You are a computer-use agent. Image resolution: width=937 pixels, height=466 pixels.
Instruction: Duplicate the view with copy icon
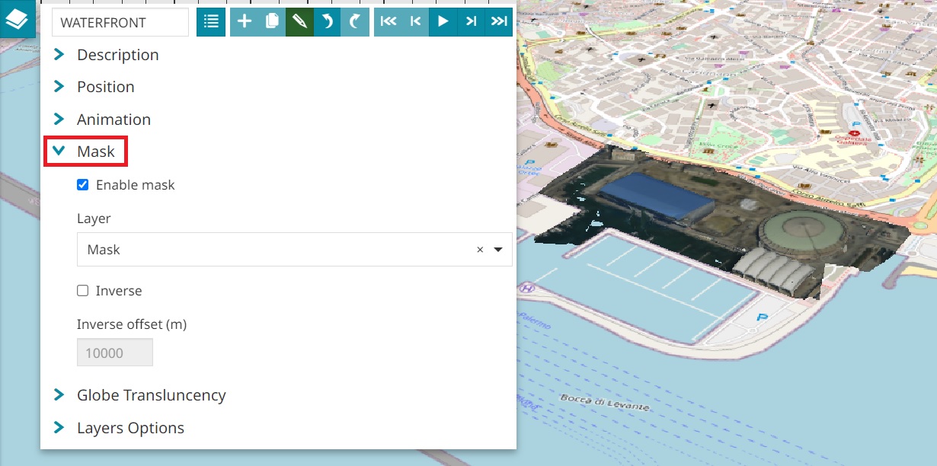(271, 22)
